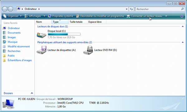Click the Lecteur de disquettes (A:) label

(62, 50)
